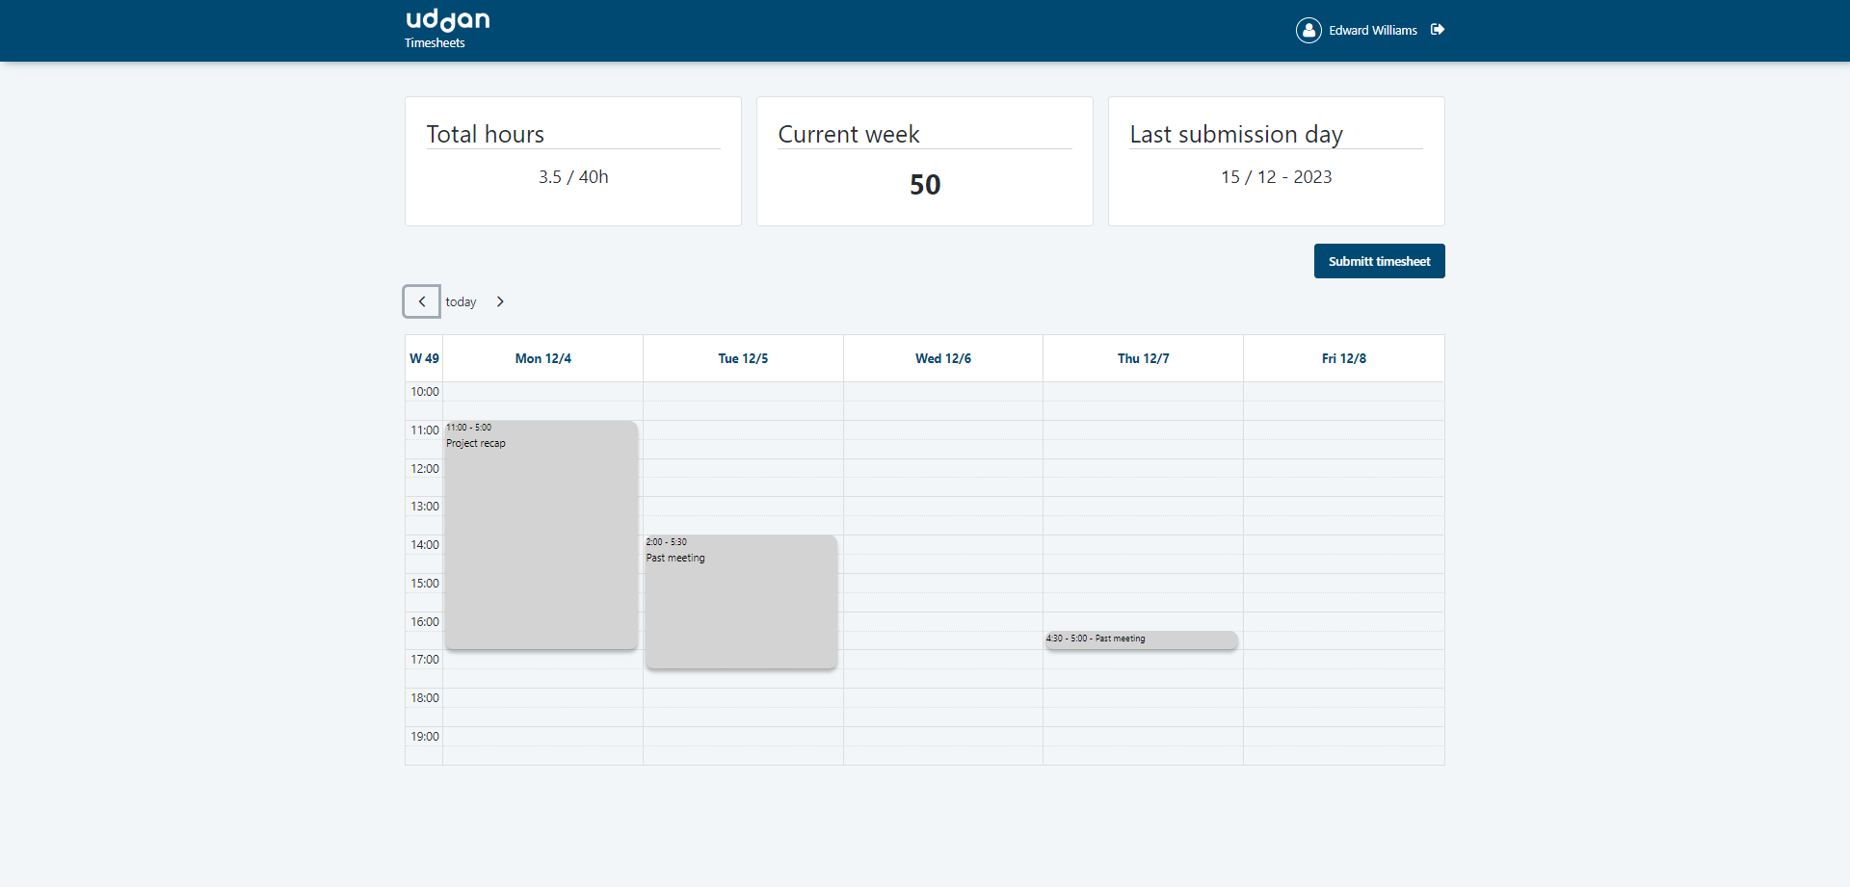The width and height of the screenshot is (1850, 887).
Task: Click the Current week card showing 50
Action: (925, 161)
